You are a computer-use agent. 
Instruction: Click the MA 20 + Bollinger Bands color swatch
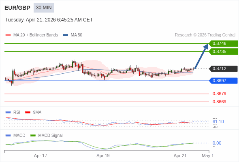(x=8, y=35)
